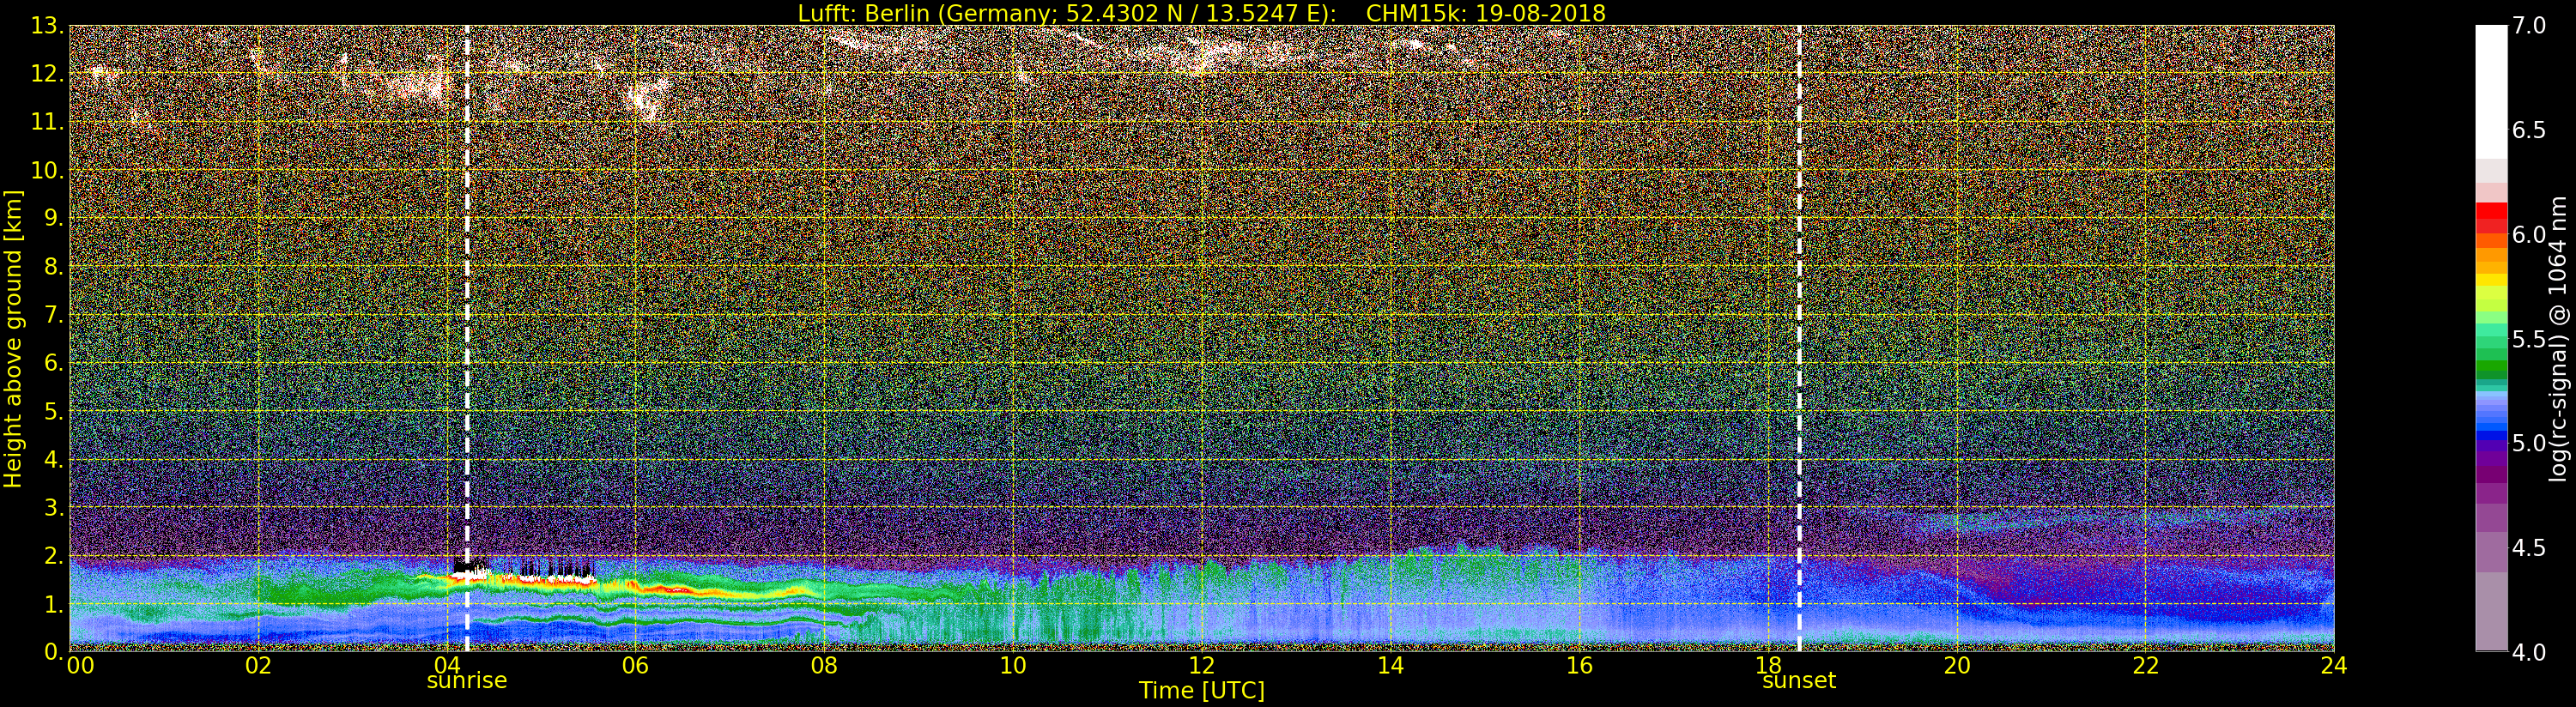Click the height axis tick label 8.

(x=54, y=267)
